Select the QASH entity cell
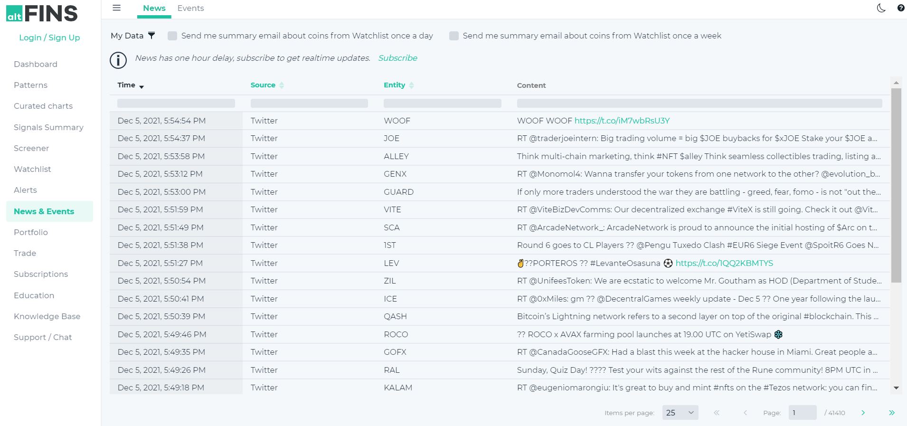The image size is (907, 426). (442, 316)
